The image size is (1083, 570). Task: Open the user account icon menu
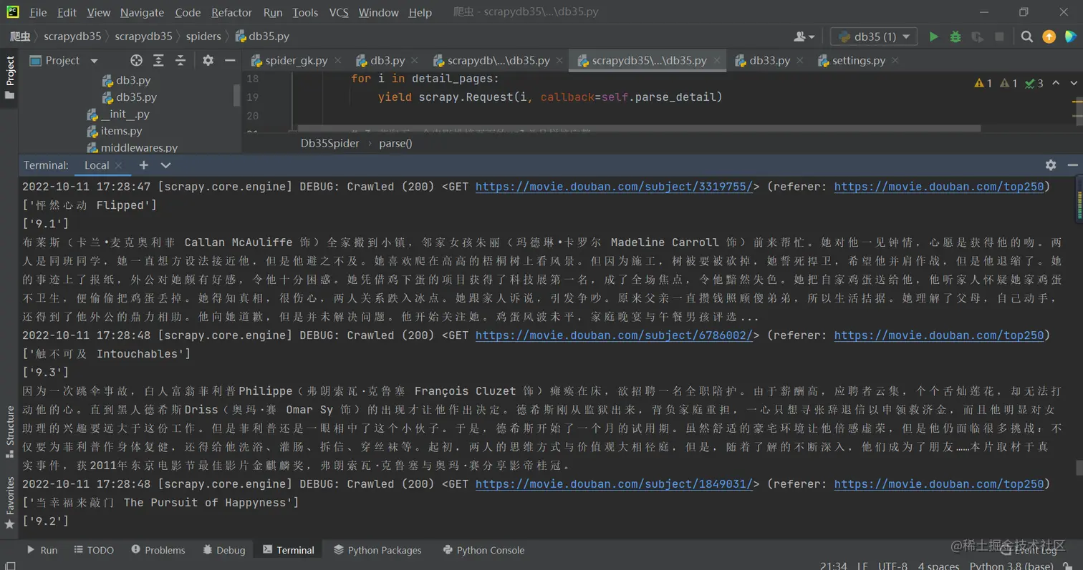804,36
